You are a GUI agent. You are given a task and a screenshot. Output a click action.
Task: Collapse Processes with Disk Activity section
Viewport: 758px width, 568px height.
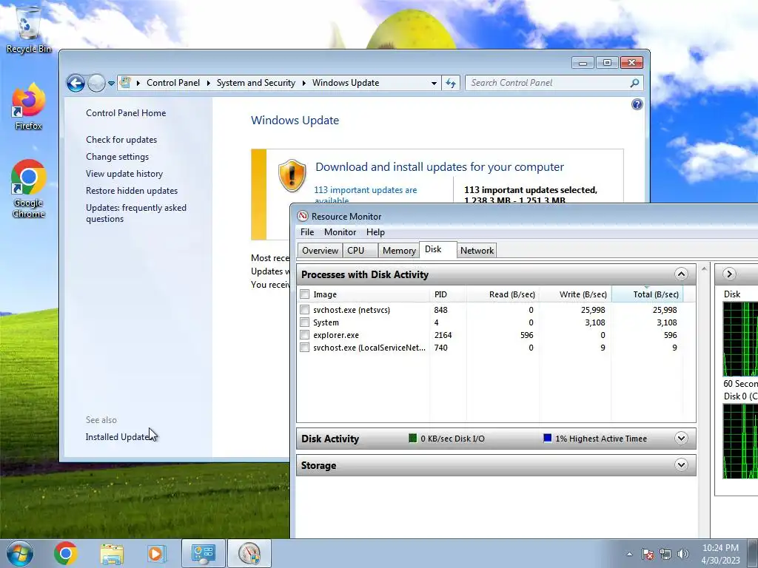pos(681,274)
